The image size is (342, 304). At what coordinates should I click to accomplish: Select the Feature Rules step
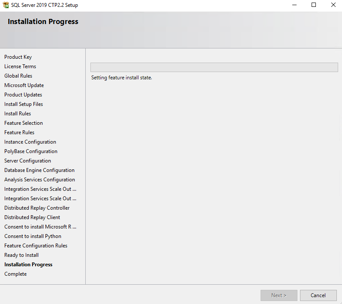(19, 132)
